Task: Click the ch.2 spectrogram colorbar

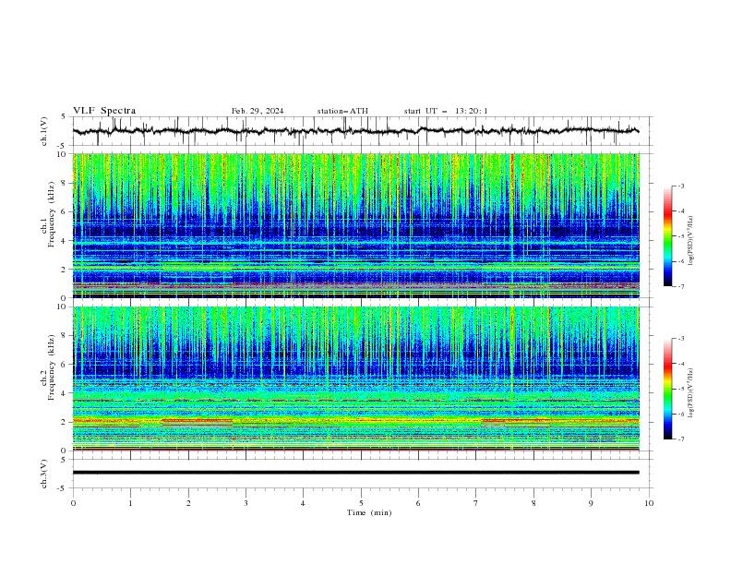Action: click(667, 389)
